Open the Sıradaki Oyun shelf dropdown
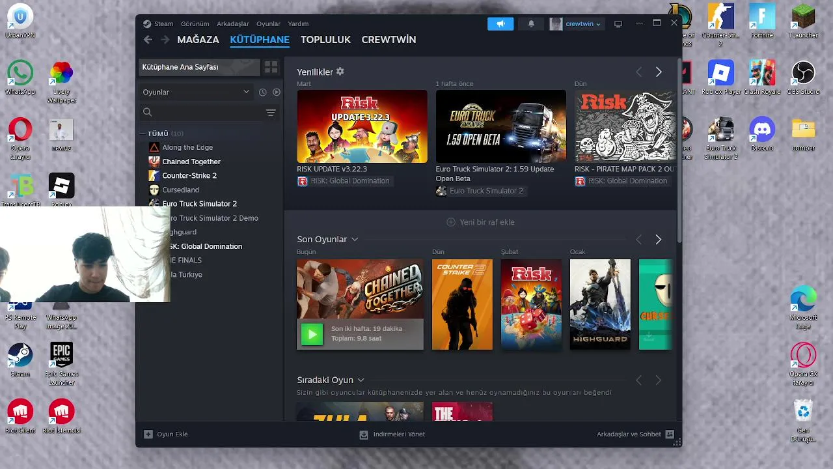 [361, 380]
